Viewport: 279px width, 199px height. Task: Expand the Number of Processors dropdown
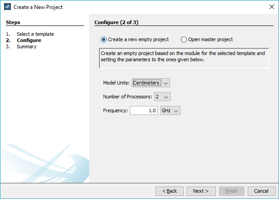pyautogui.click(x=163, y=97)
